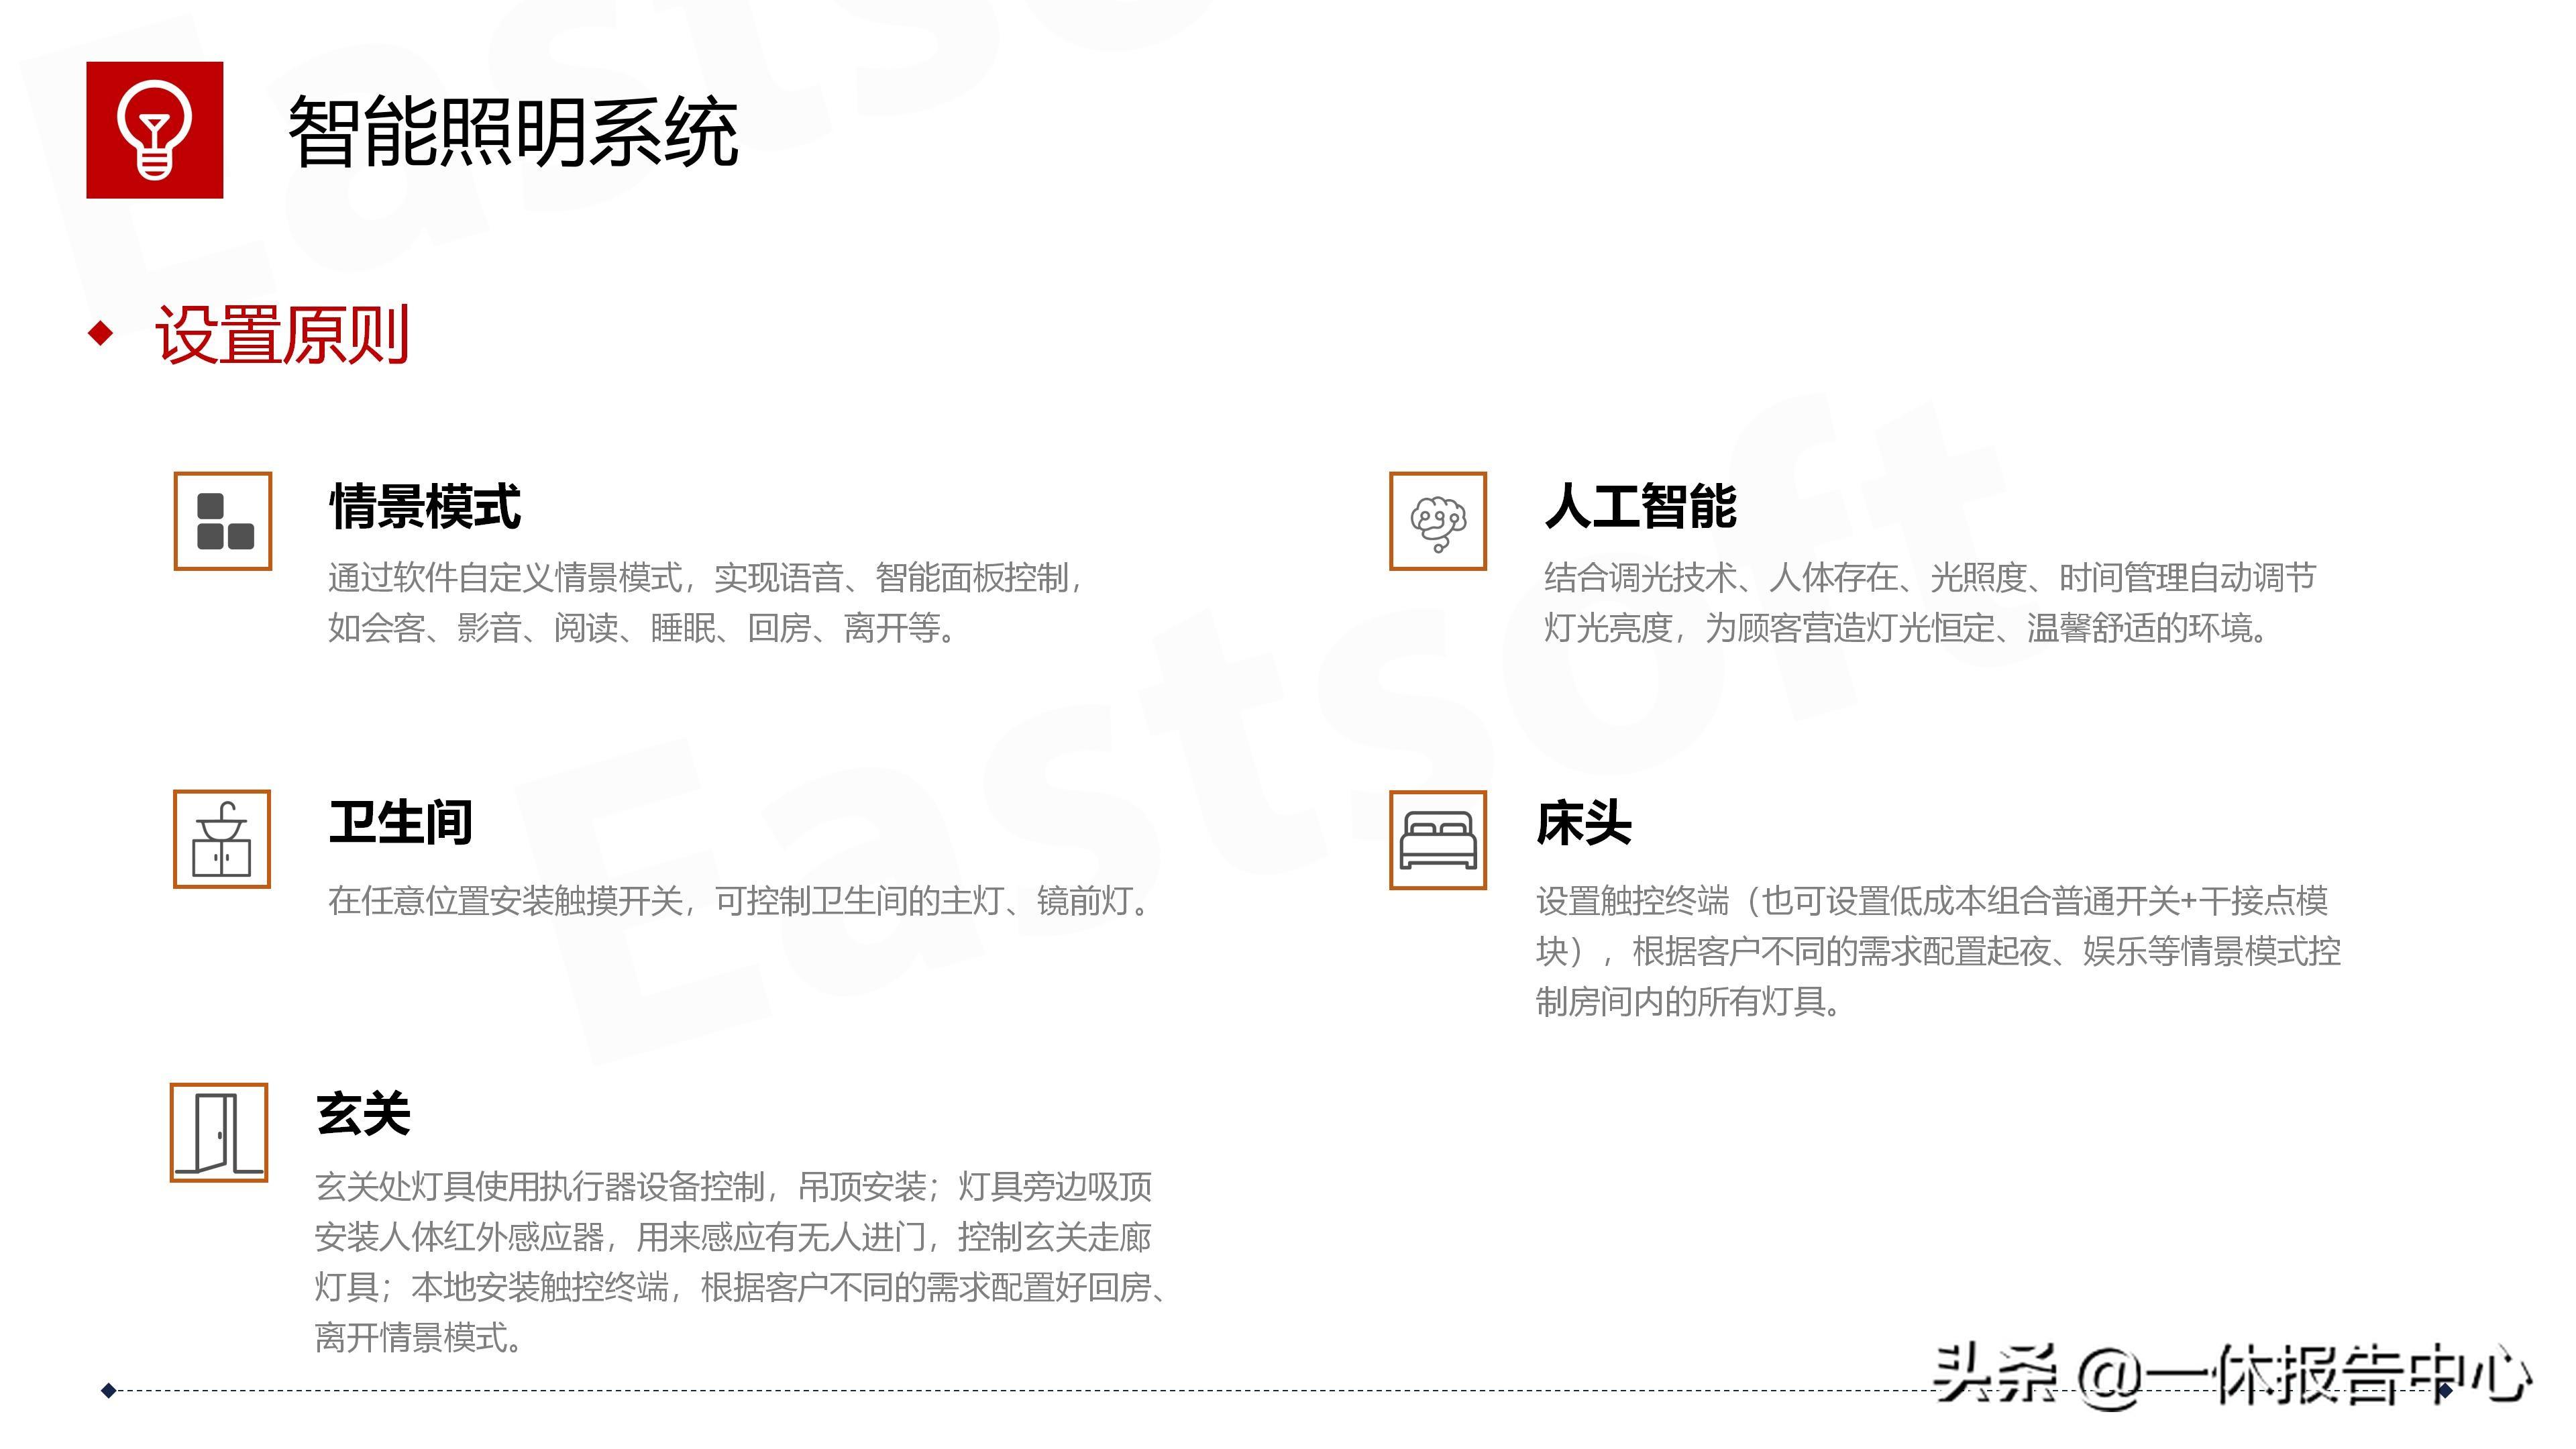Click the red lightbulb icon

point(154,130)
